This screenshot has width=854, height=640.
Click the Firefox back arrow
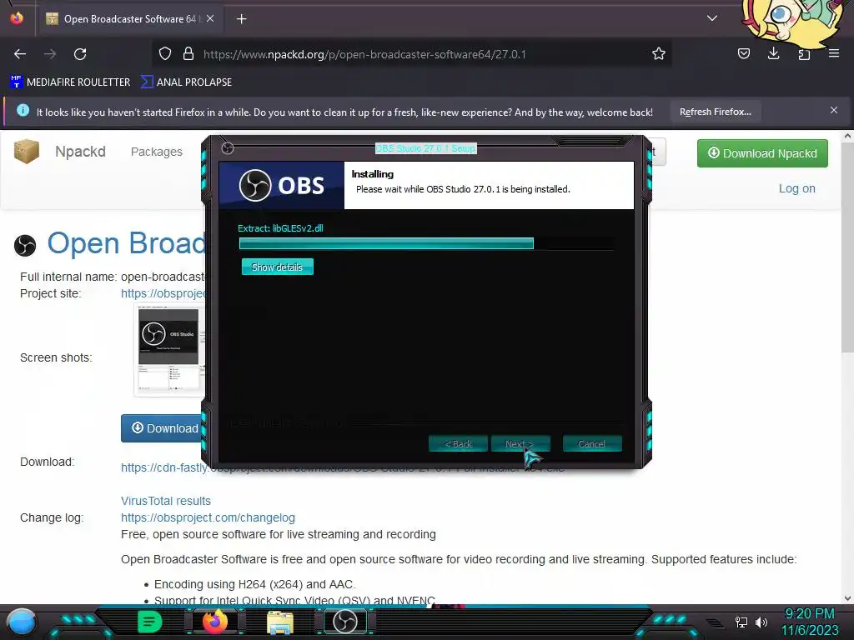click(20, 54)
